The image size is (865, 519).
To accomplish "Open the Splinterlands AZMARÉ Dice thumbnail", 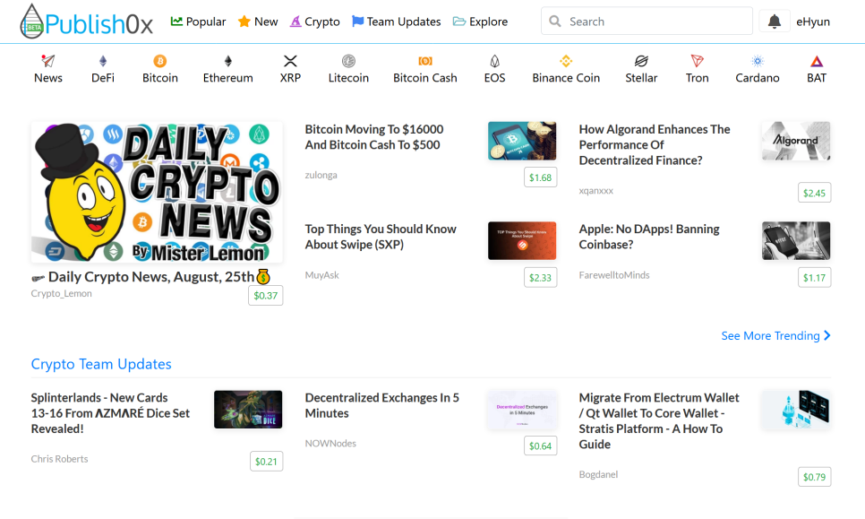I will [x=248, y=409].
